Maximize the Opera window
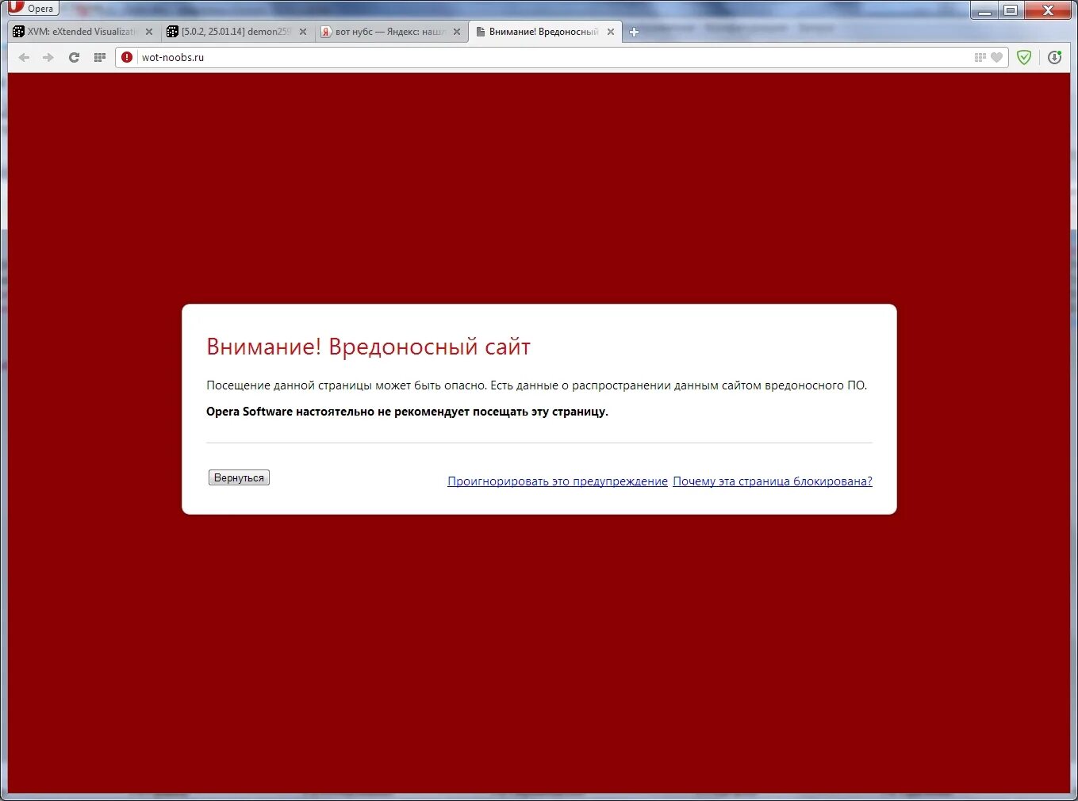1078x801 pixels. [1011, 10]
